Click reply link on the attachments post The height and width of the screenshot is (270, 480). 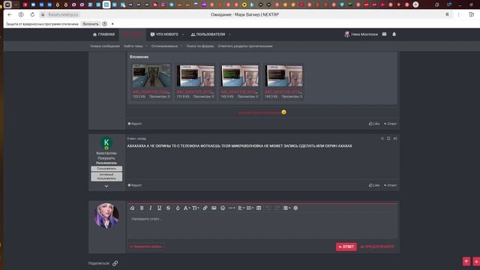click(390, 124)
